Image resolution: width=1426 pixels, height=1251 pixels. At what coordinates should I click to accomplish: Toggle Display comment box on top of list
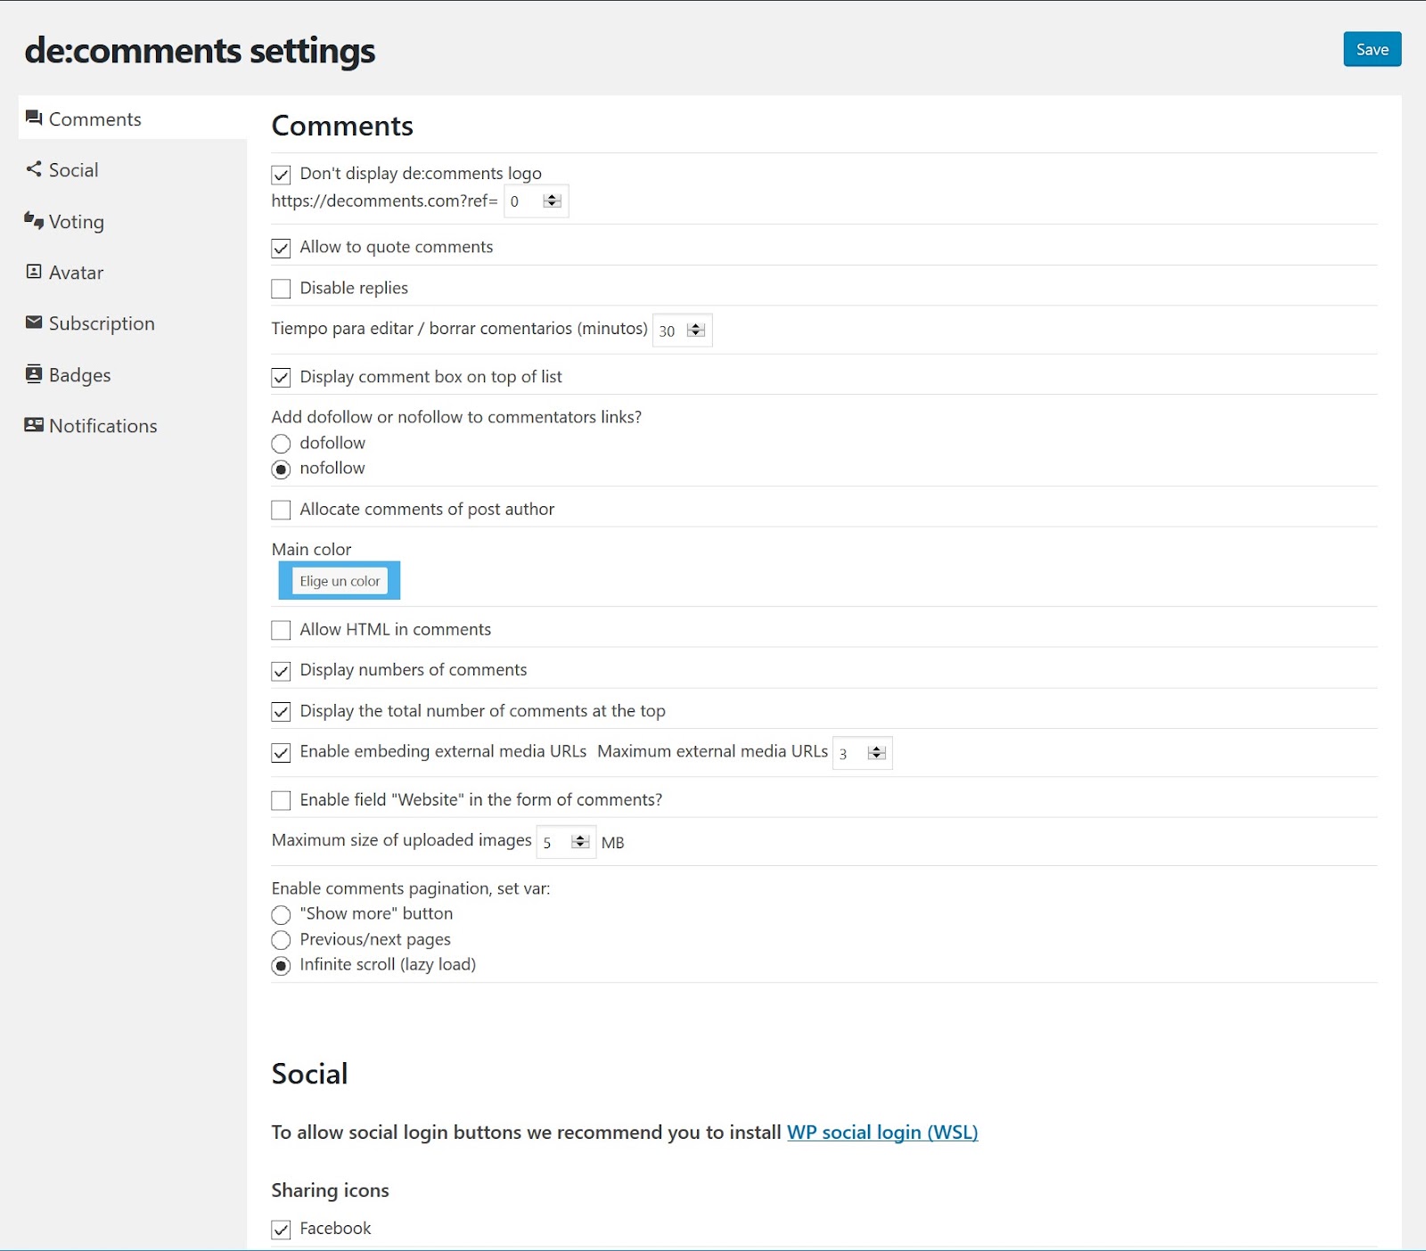coord(281,378)
